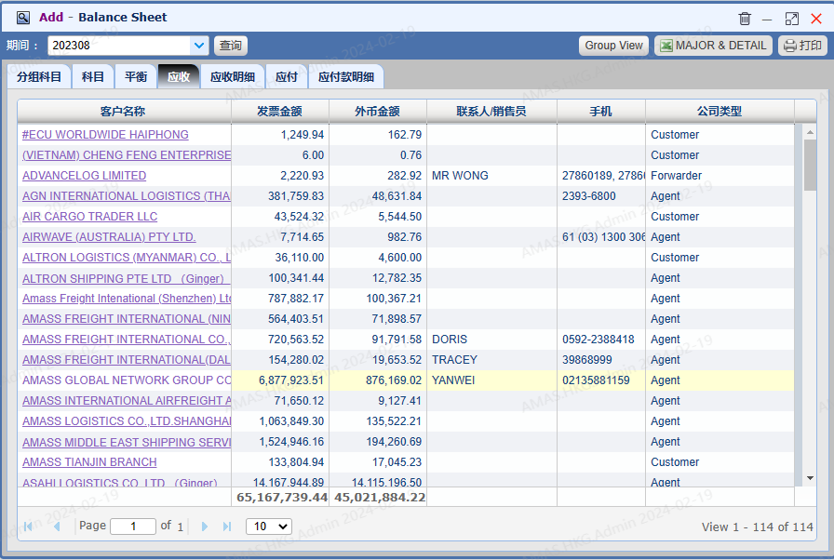The image size is (834, 560).
Task: Open AMASS TIANJIN BRANCH link
Action: coord(89,462)
